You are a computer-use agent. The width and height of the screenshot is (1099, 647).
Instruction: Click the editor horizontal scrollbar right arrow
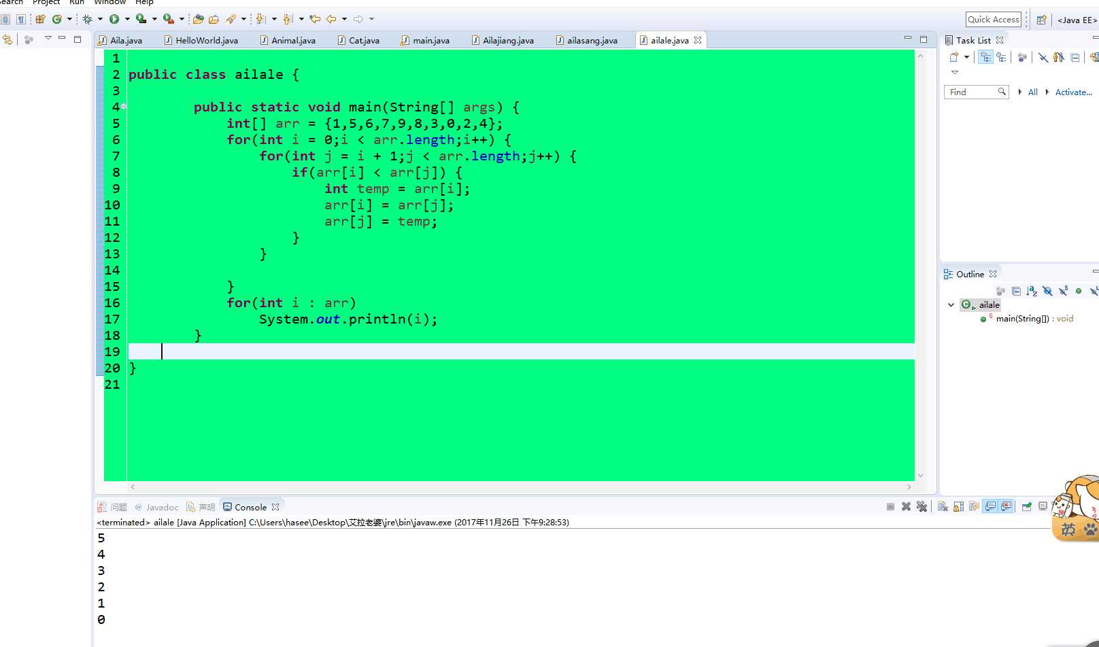click(x=909, y=487)
